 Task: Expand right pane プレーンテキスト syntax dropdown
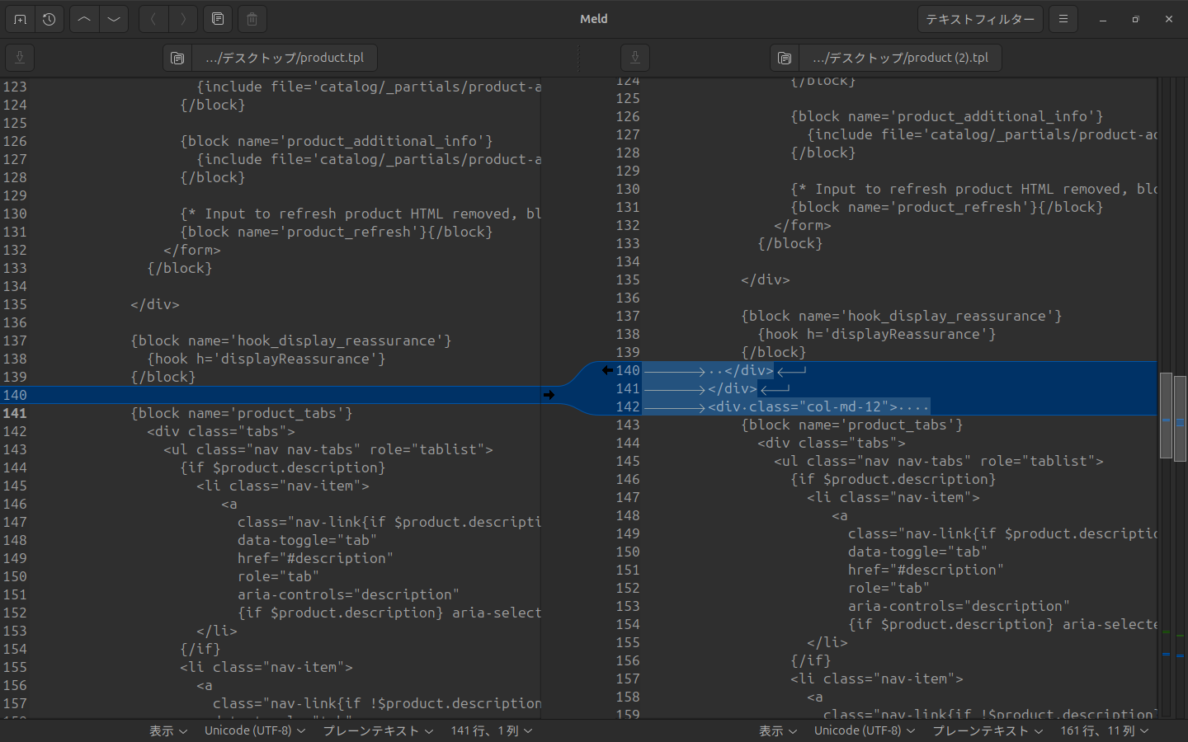(x=988, y=730)
